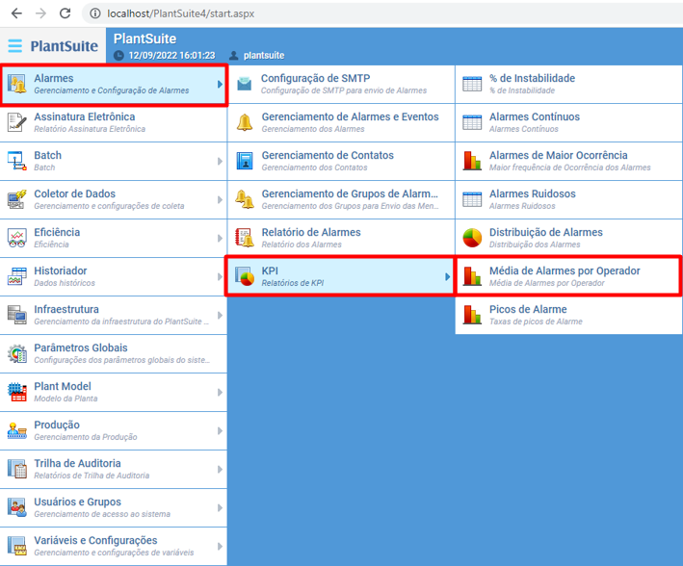Click the Eficiência chart icon

click(x=17, y=238)
